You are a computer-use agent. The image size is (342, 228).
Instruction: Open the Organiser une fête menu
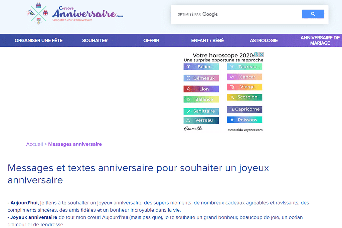click(x=38, y=40)
